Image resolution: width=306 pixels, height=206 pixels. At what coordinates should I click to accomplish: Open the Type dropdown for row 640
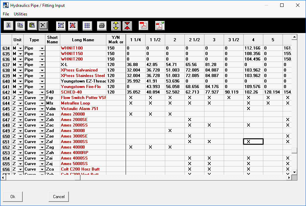42,81
